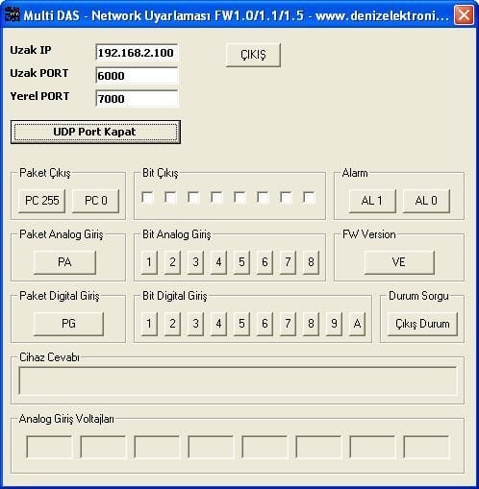Toggle the third Bit Çıkış checkbox

point(193,198)
